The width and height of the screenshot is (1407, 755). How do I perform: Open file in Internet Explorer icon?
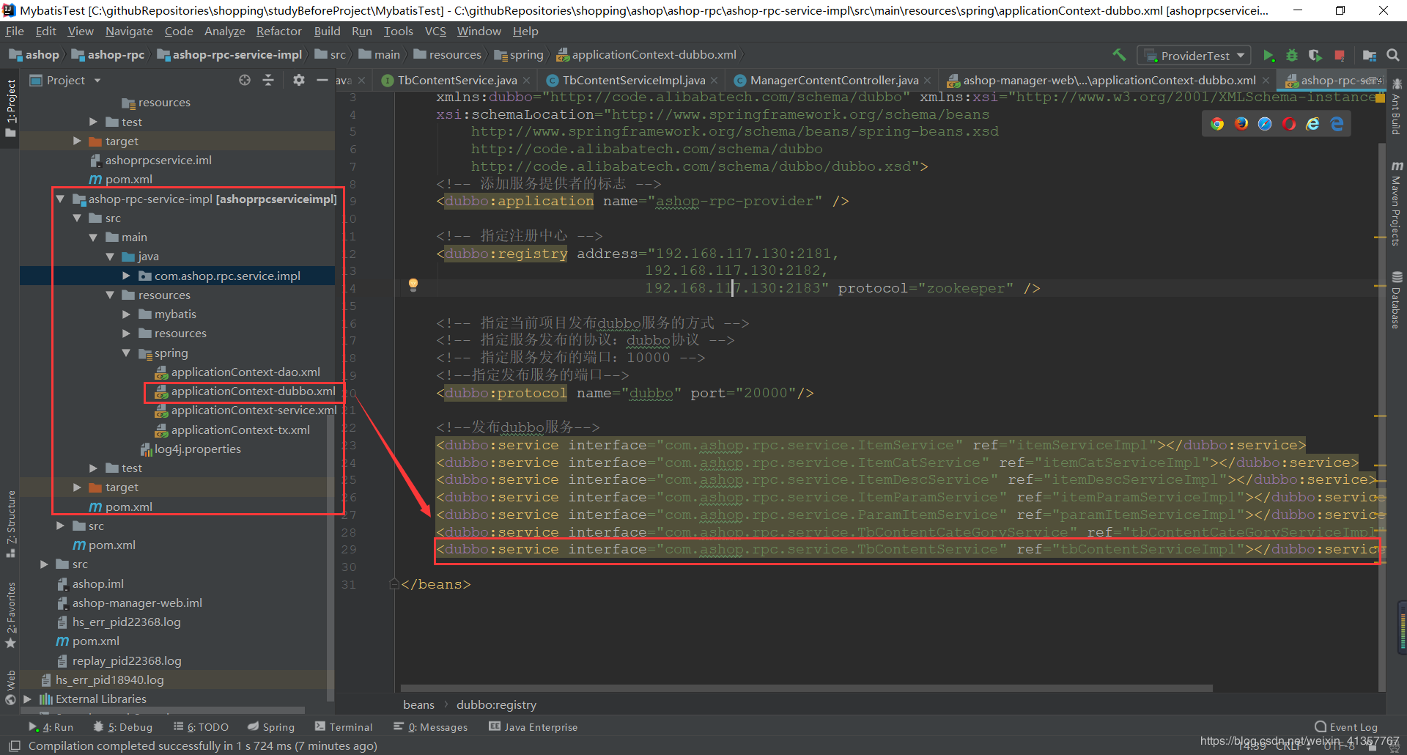point(1313,124)
